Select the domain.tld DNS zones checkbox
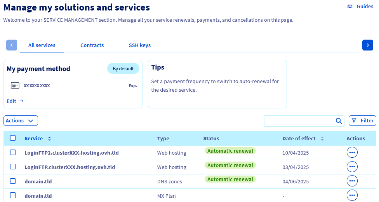 point(13,181)
